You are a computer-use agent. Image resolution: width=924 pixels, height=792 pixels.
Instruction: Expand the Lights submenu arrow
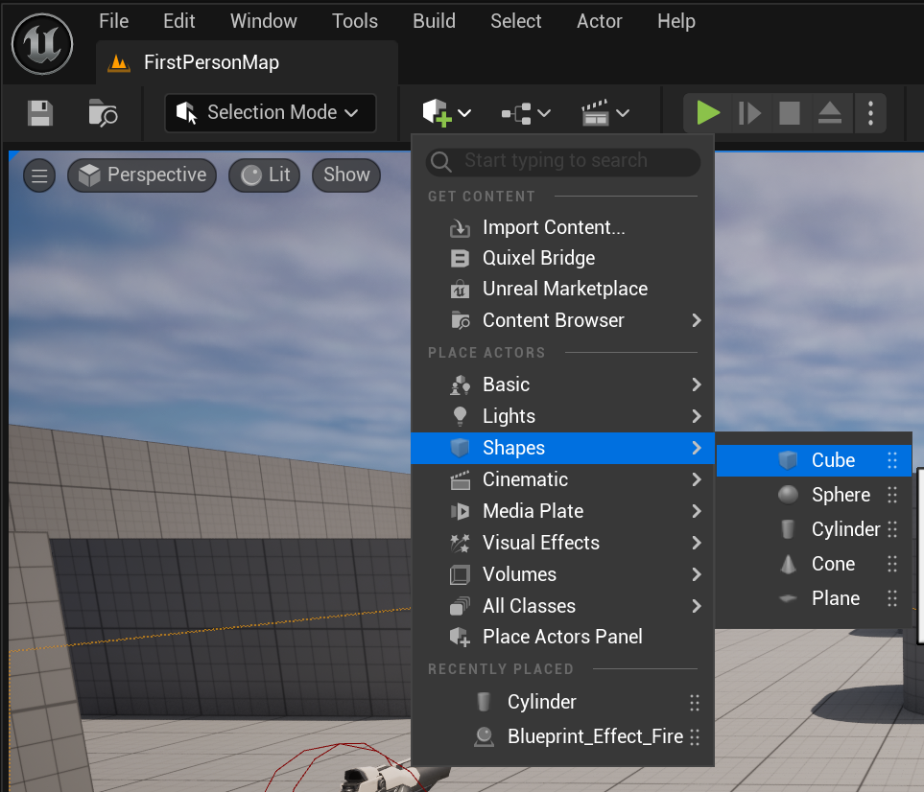697,416
